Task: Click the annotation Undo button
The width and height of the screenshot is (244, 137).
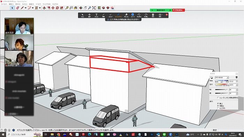Action: [x=139, y=15]
